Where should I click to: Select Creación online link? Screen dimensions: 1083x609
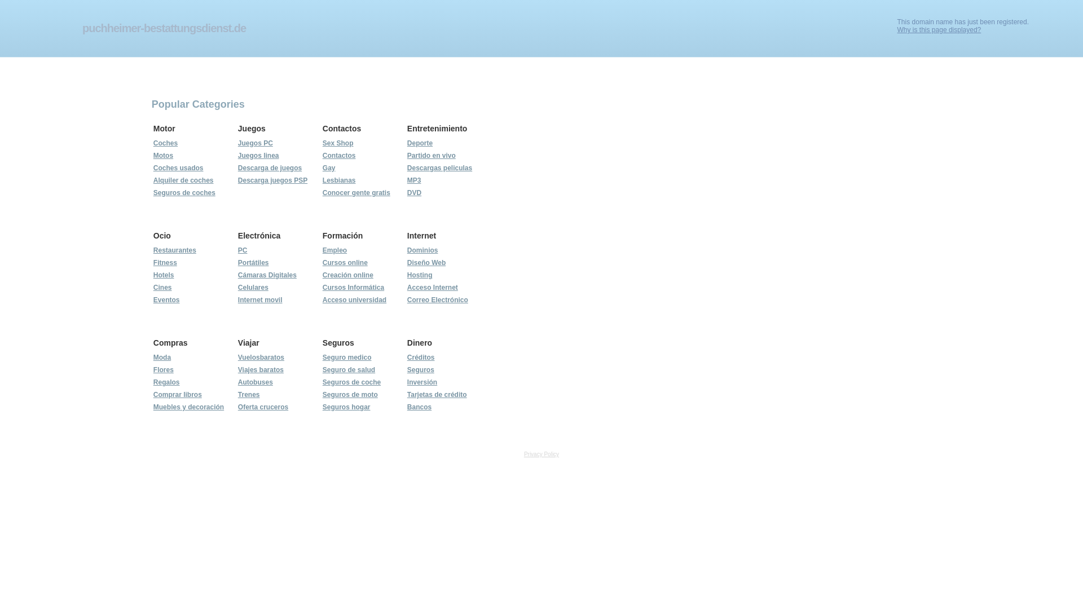click(x=348, y=275)
